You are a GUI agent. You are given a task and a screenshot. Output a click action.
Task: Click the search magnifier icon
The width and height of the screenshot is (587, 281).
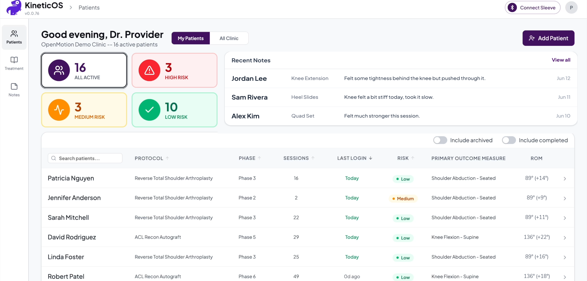[54, 158]
